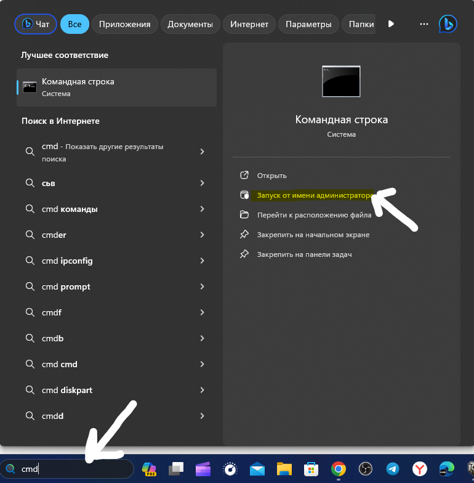
Task: Expand the chevron next to 'cmd diskpart'
Action: 202,390
